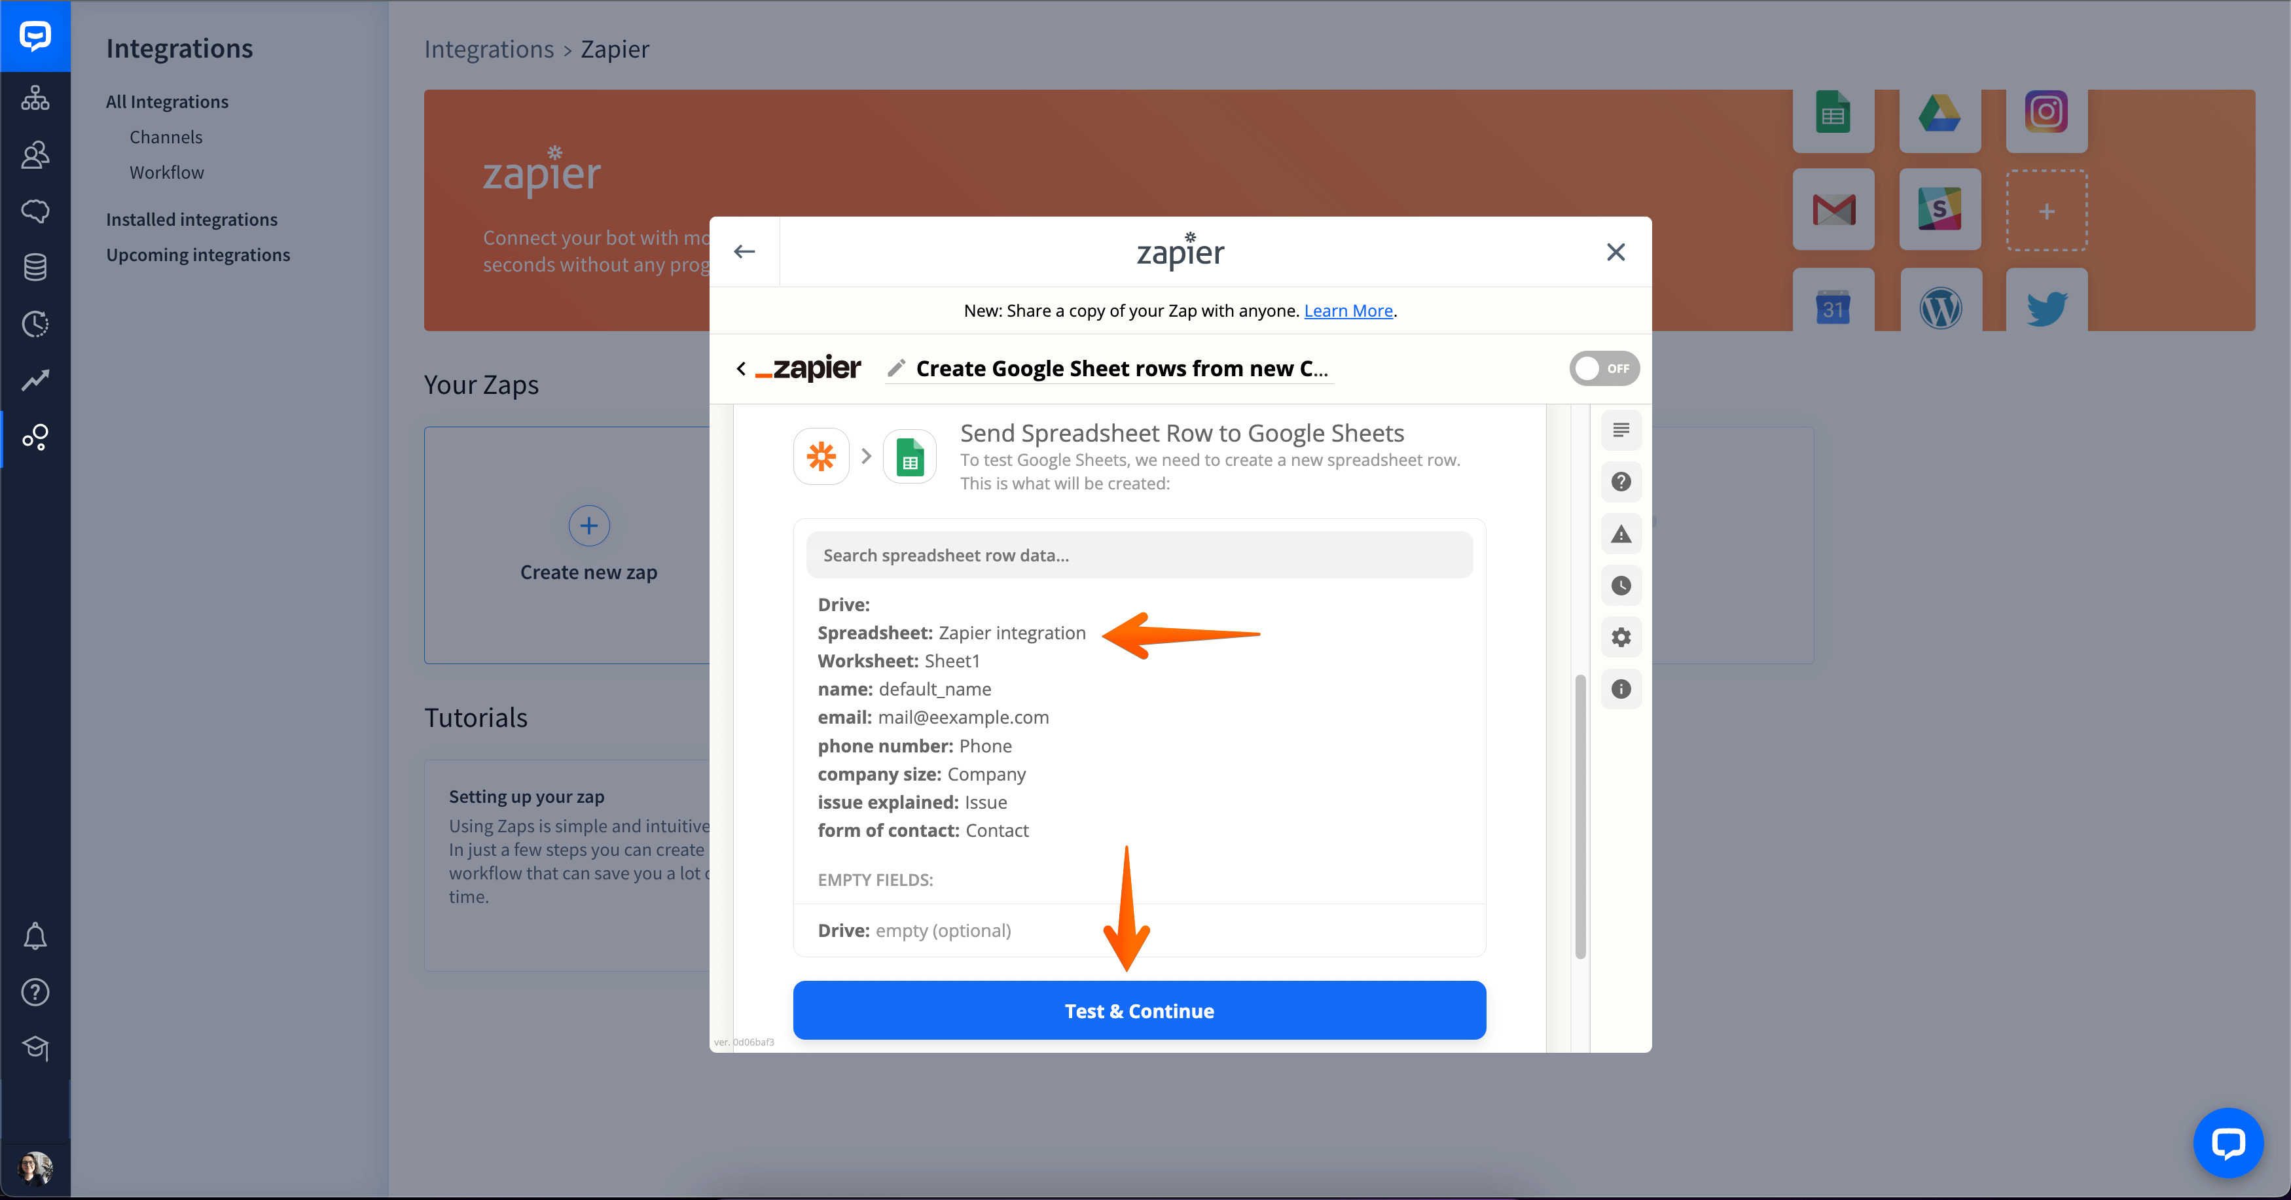2291x1200 pixels.
Task: Open the database sidebar icon
Action: 35,268
